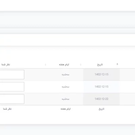
Task: Click سه‌شنبه in the second table row
Action: (65, 87)
